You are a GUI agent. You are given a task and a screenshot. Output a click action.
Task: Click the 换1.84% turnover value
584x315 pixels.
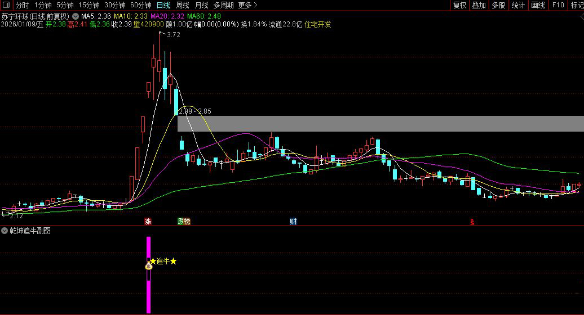pos(254,25)
